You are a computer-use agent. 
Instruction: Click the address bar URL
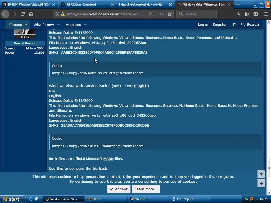103,14
